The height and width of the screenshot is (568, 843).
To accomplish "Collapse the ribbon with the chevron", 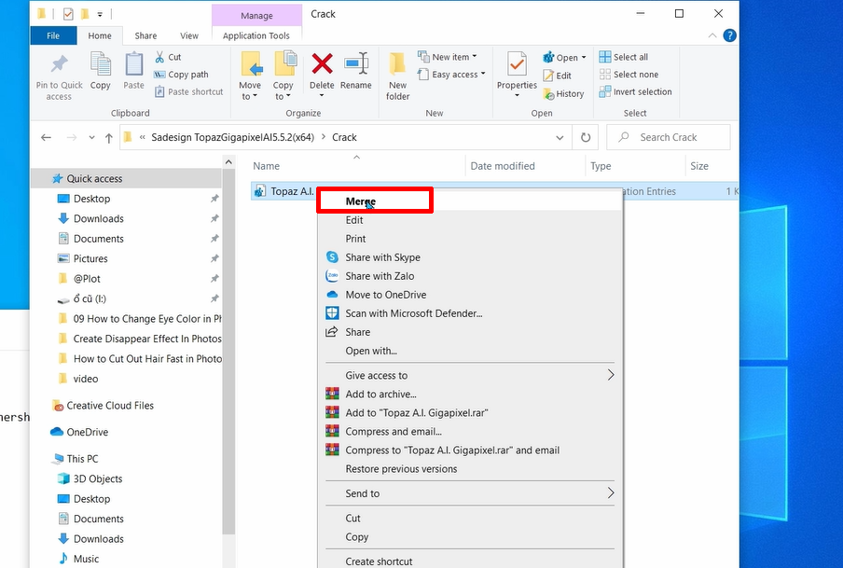I will (x=712, y=35).
